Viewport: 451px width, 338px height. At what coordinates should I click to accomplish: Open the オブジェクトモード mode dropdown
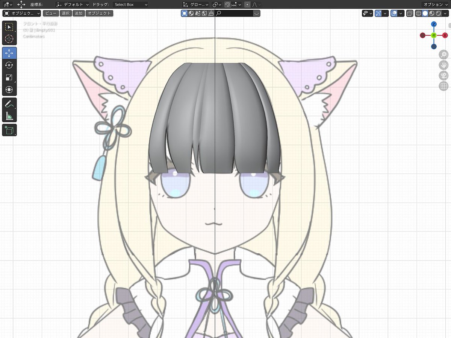pyautogui.click(x=21, y=13)
